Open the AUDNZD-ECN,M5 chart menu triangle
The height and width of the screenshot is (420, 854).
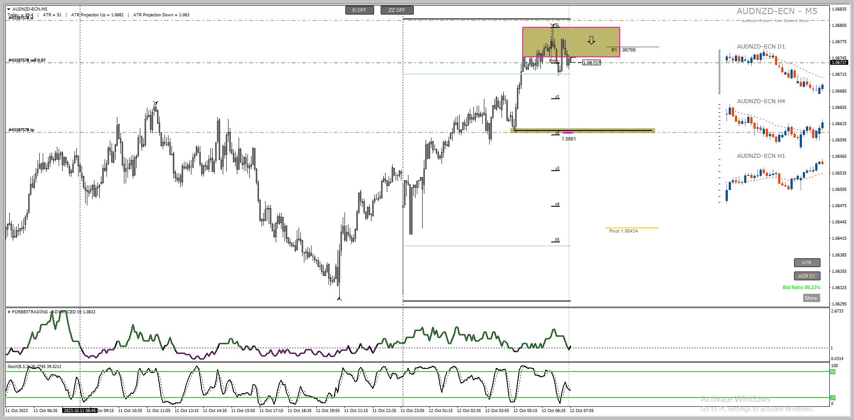8,9
